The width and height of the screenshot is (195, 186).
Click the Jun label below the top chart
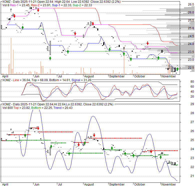[x=37, y=76]
